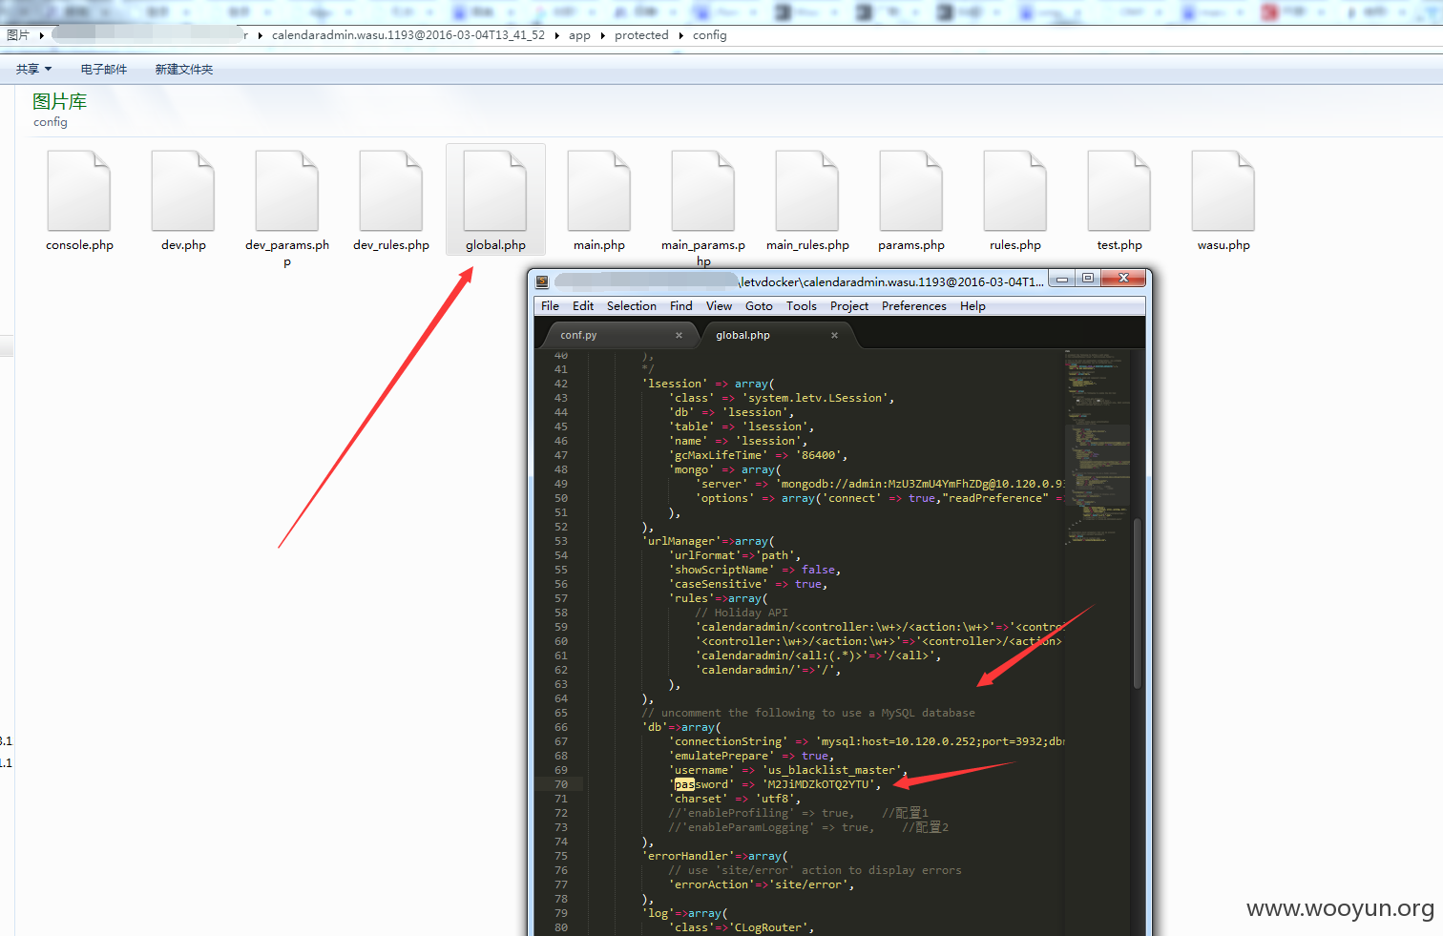This screenshot has width=1443, height=936.
Task: Click the highlighted 'password' key on line 70
Action: 701,784
